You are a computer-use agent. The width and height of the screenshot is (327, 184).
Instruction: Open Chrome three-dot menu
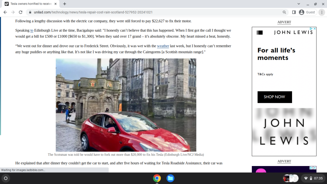pos(322,12)
